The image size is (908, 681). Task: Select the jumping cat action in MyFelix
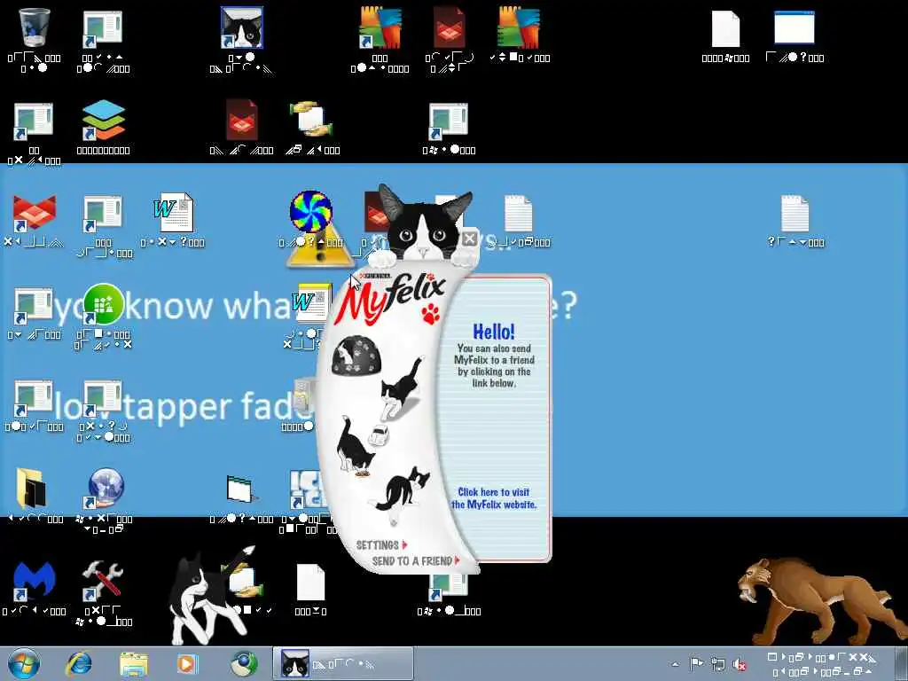tap(401, 388)
